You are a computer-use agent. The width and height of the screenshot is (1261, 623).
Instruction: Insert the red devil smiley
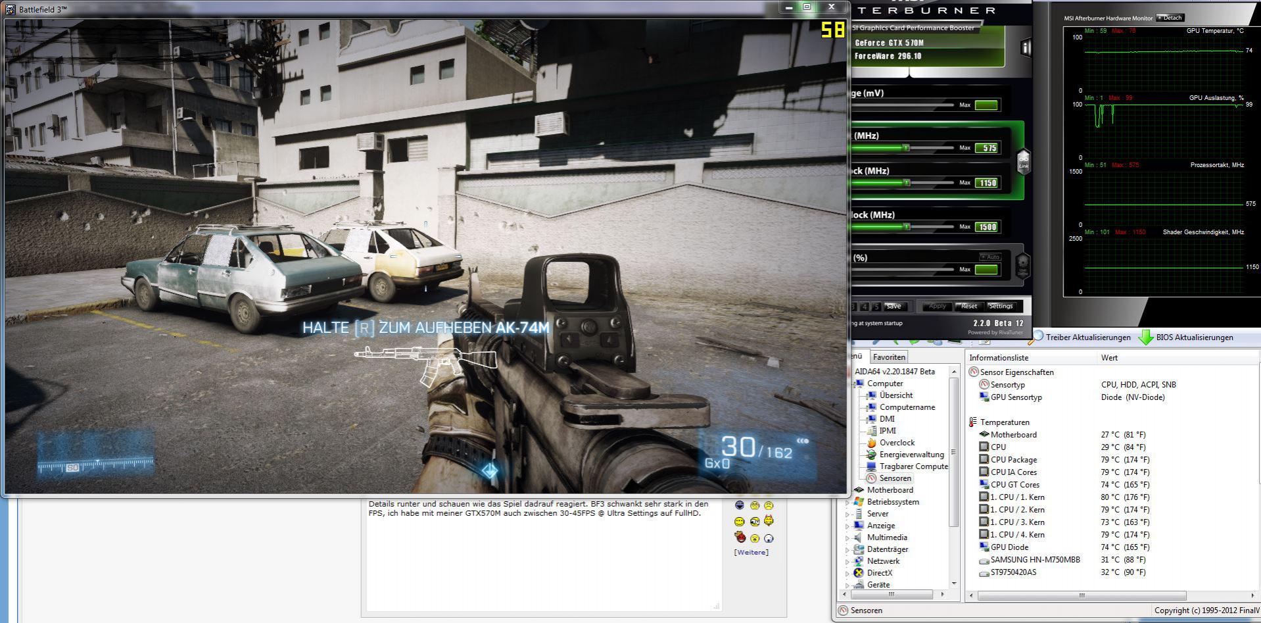[x=740, y=537]
